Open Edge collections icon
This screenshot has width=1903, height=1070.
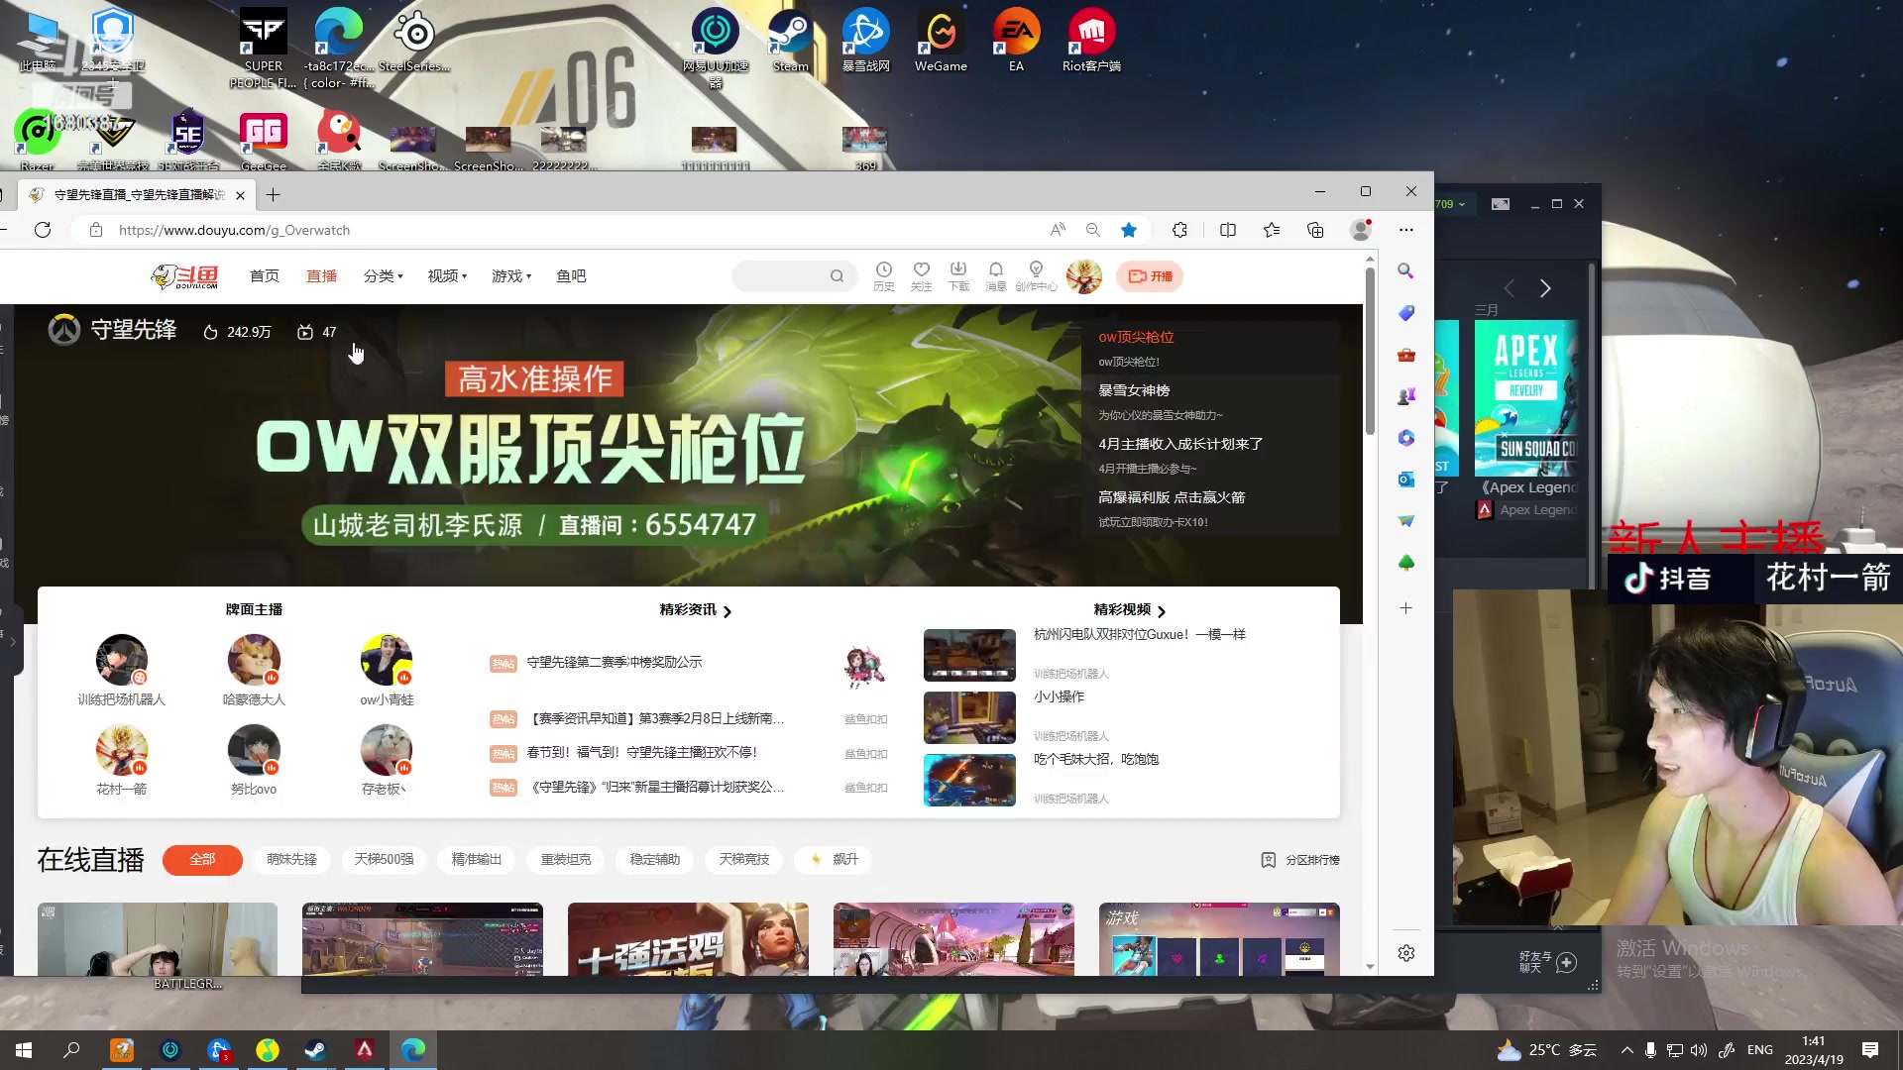pyautogui.click(x=1315, y=230)
